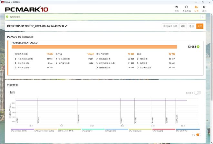Click the orange score 16 850

point(131,54)
